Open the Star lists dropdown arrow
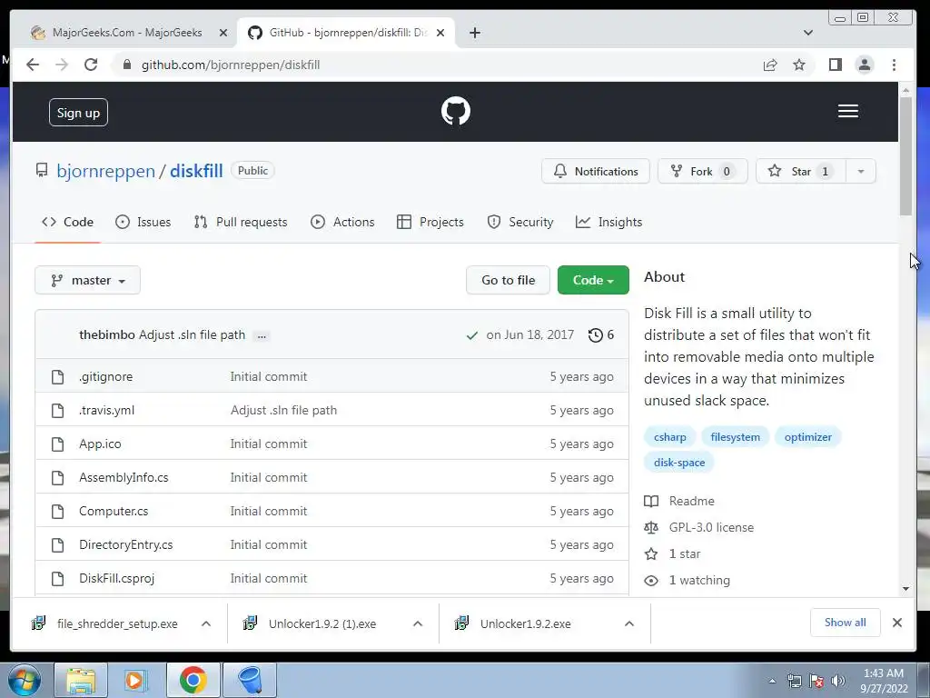 point(860,172)
